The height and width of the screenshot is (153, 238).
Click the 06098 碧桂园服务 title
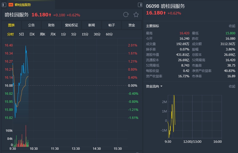pos(165,6)
